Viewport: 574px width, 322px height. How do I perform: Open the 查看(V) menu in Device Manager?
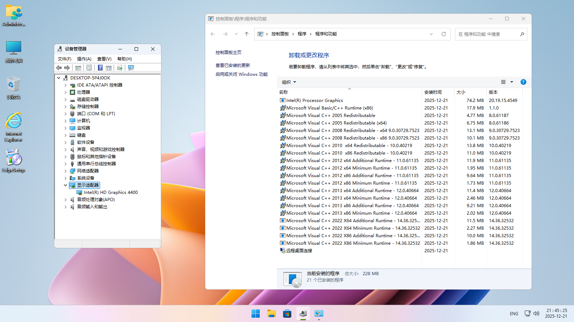pyautogui.click(x=104, y=59)
